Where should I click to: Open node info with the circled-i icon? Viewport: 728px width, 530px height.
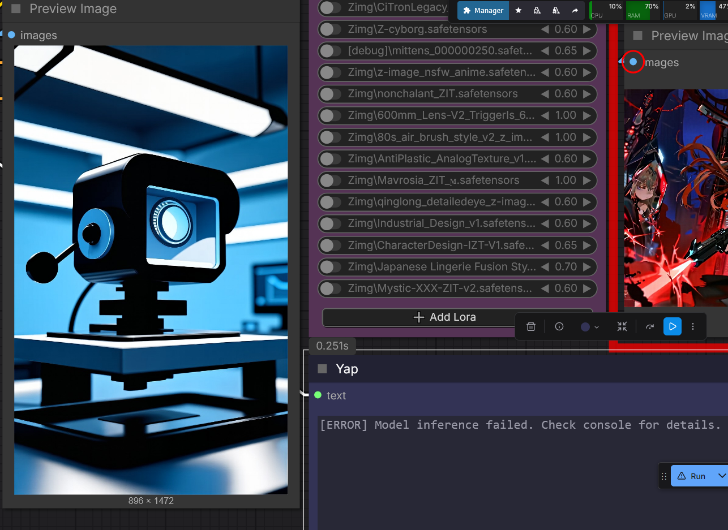[559, 326]
